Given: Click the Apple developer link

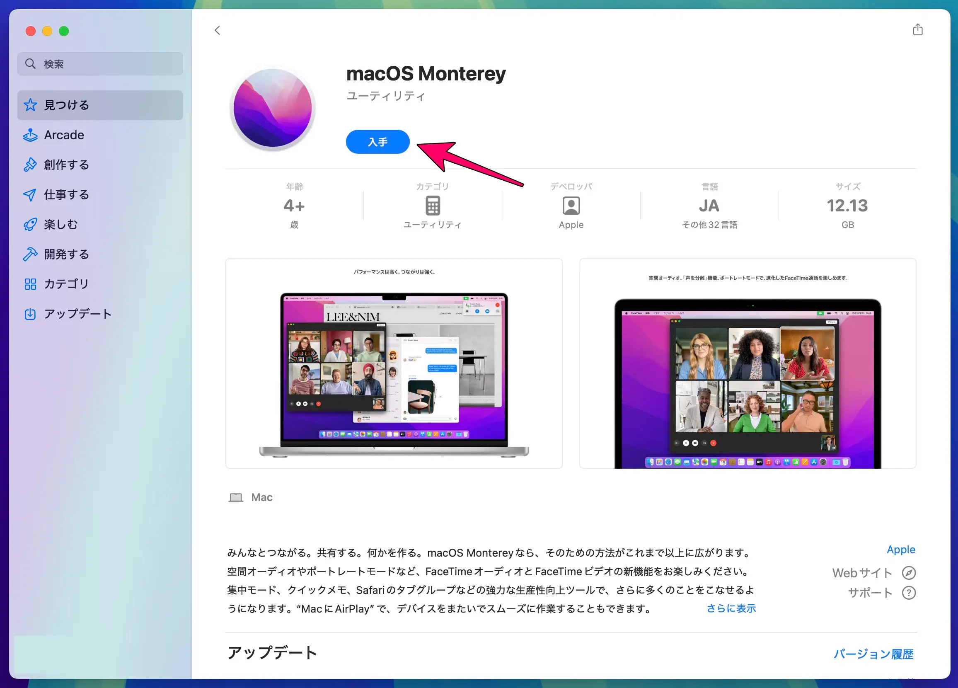Looking at the screenshot, I should tap(901, 550).
